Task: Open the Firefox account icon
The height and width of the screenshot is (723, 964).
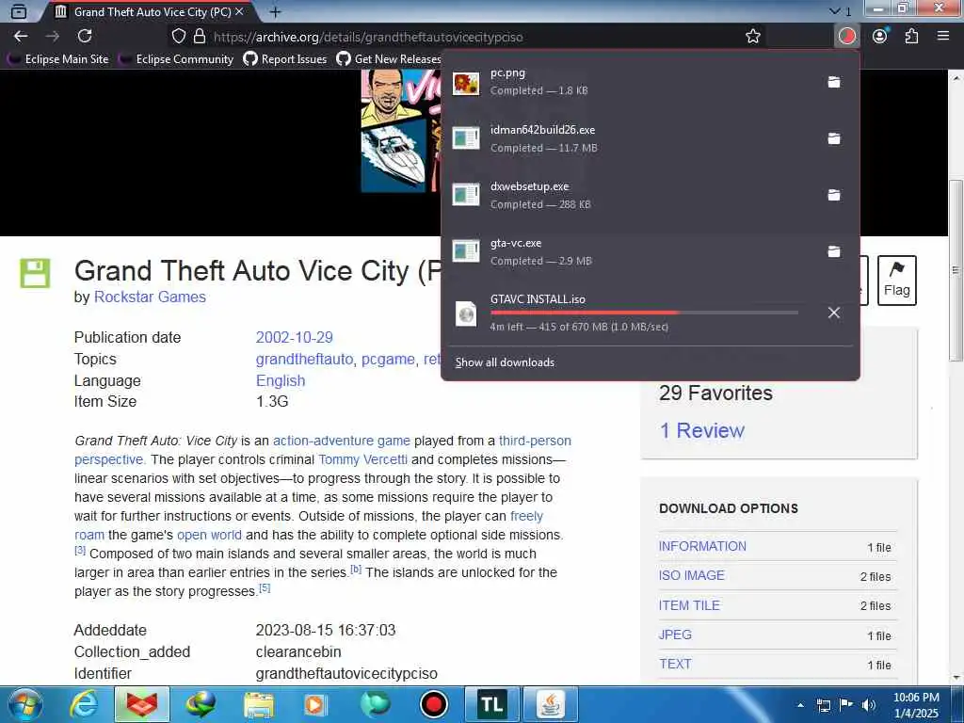Action: point(880,37)
